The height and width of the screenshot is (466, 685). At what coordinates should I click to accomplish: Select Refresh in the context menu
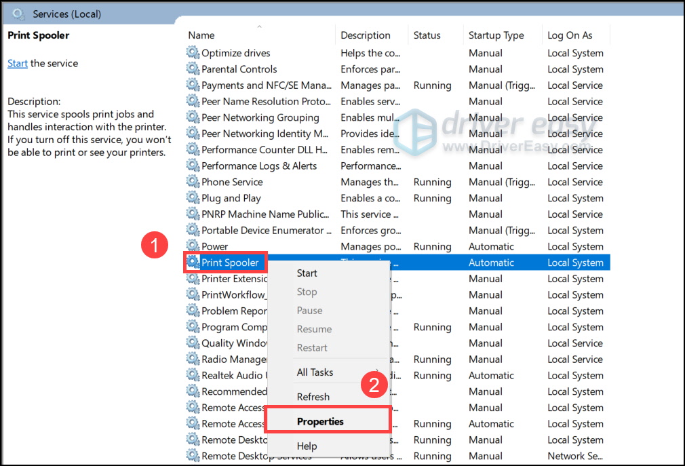pos(313,397)
